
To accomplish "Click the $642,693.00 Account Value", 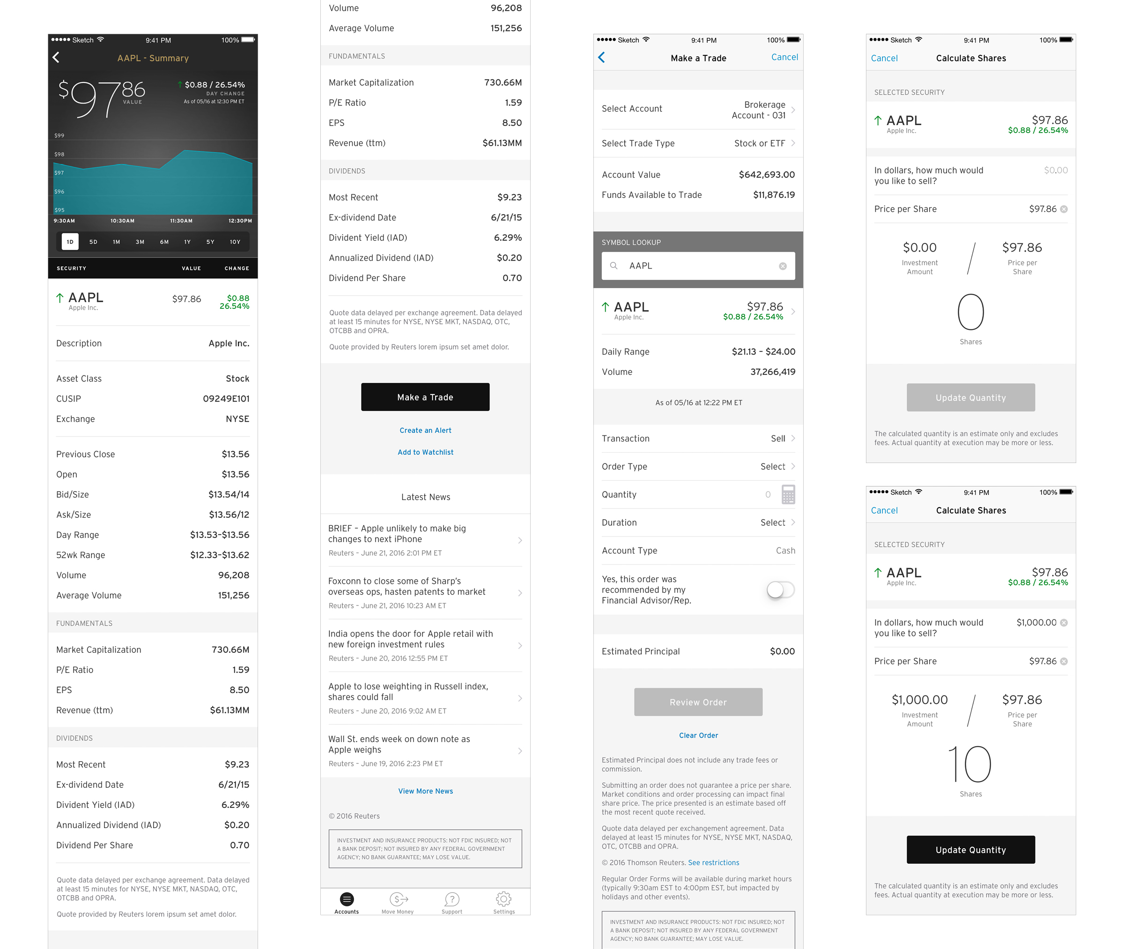I will 767,175.
